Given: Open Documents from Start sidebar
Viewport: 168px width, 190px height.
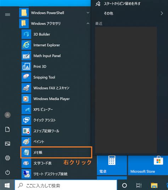Looking at the screenshot, I should point(7,129).
